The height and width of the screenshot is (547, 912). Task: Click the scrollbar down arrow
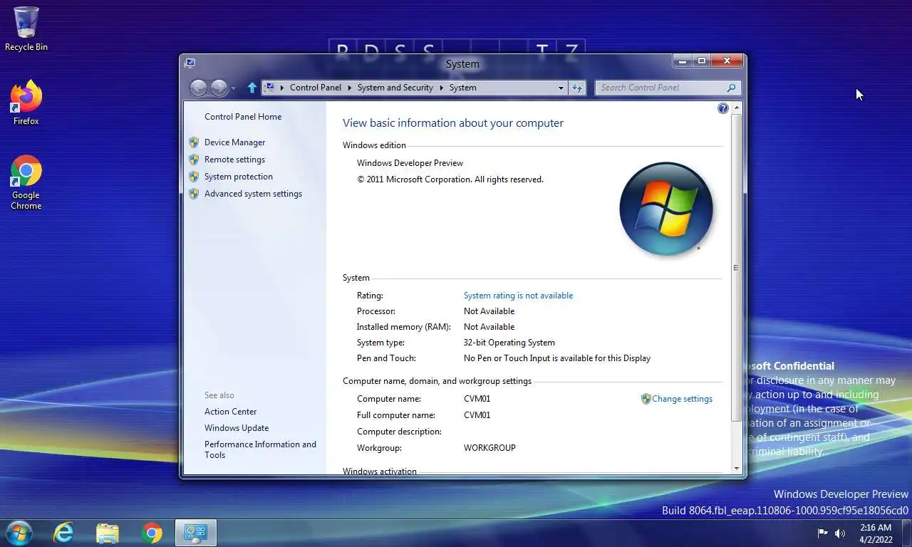click(x=737, y=469)
